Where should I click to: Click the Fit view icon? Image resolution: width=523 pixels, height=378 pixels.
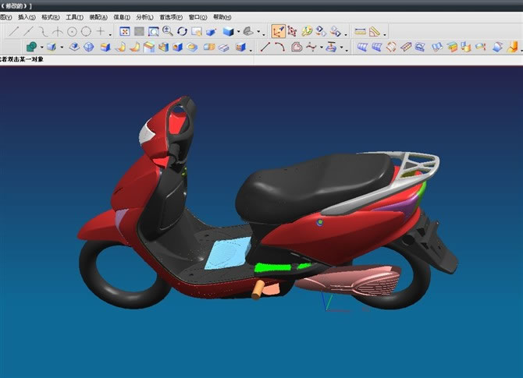click(x=124, y=32)
